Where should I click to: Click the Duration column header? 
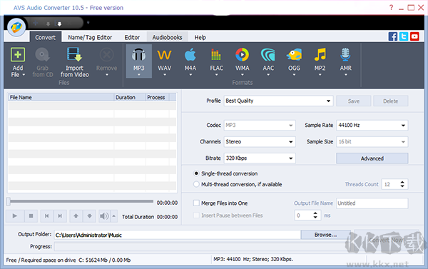tap(130, 98)
